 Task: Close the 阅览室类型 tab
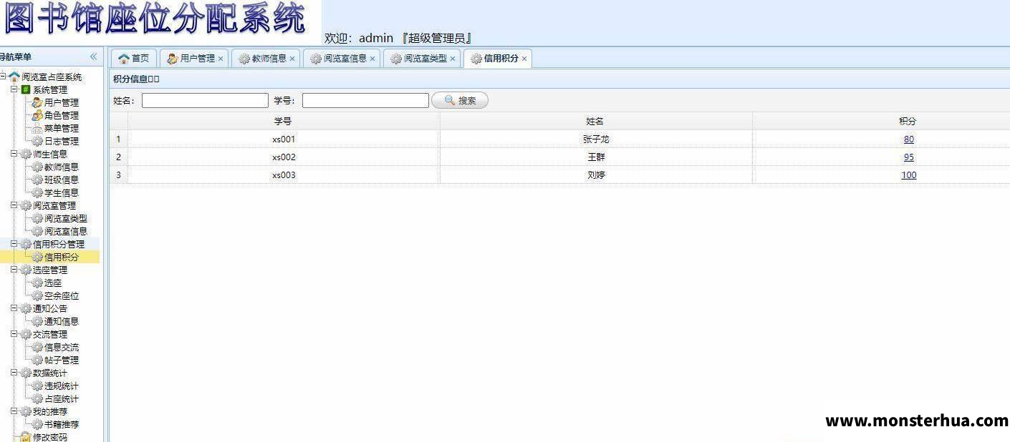tap(453, 59)
